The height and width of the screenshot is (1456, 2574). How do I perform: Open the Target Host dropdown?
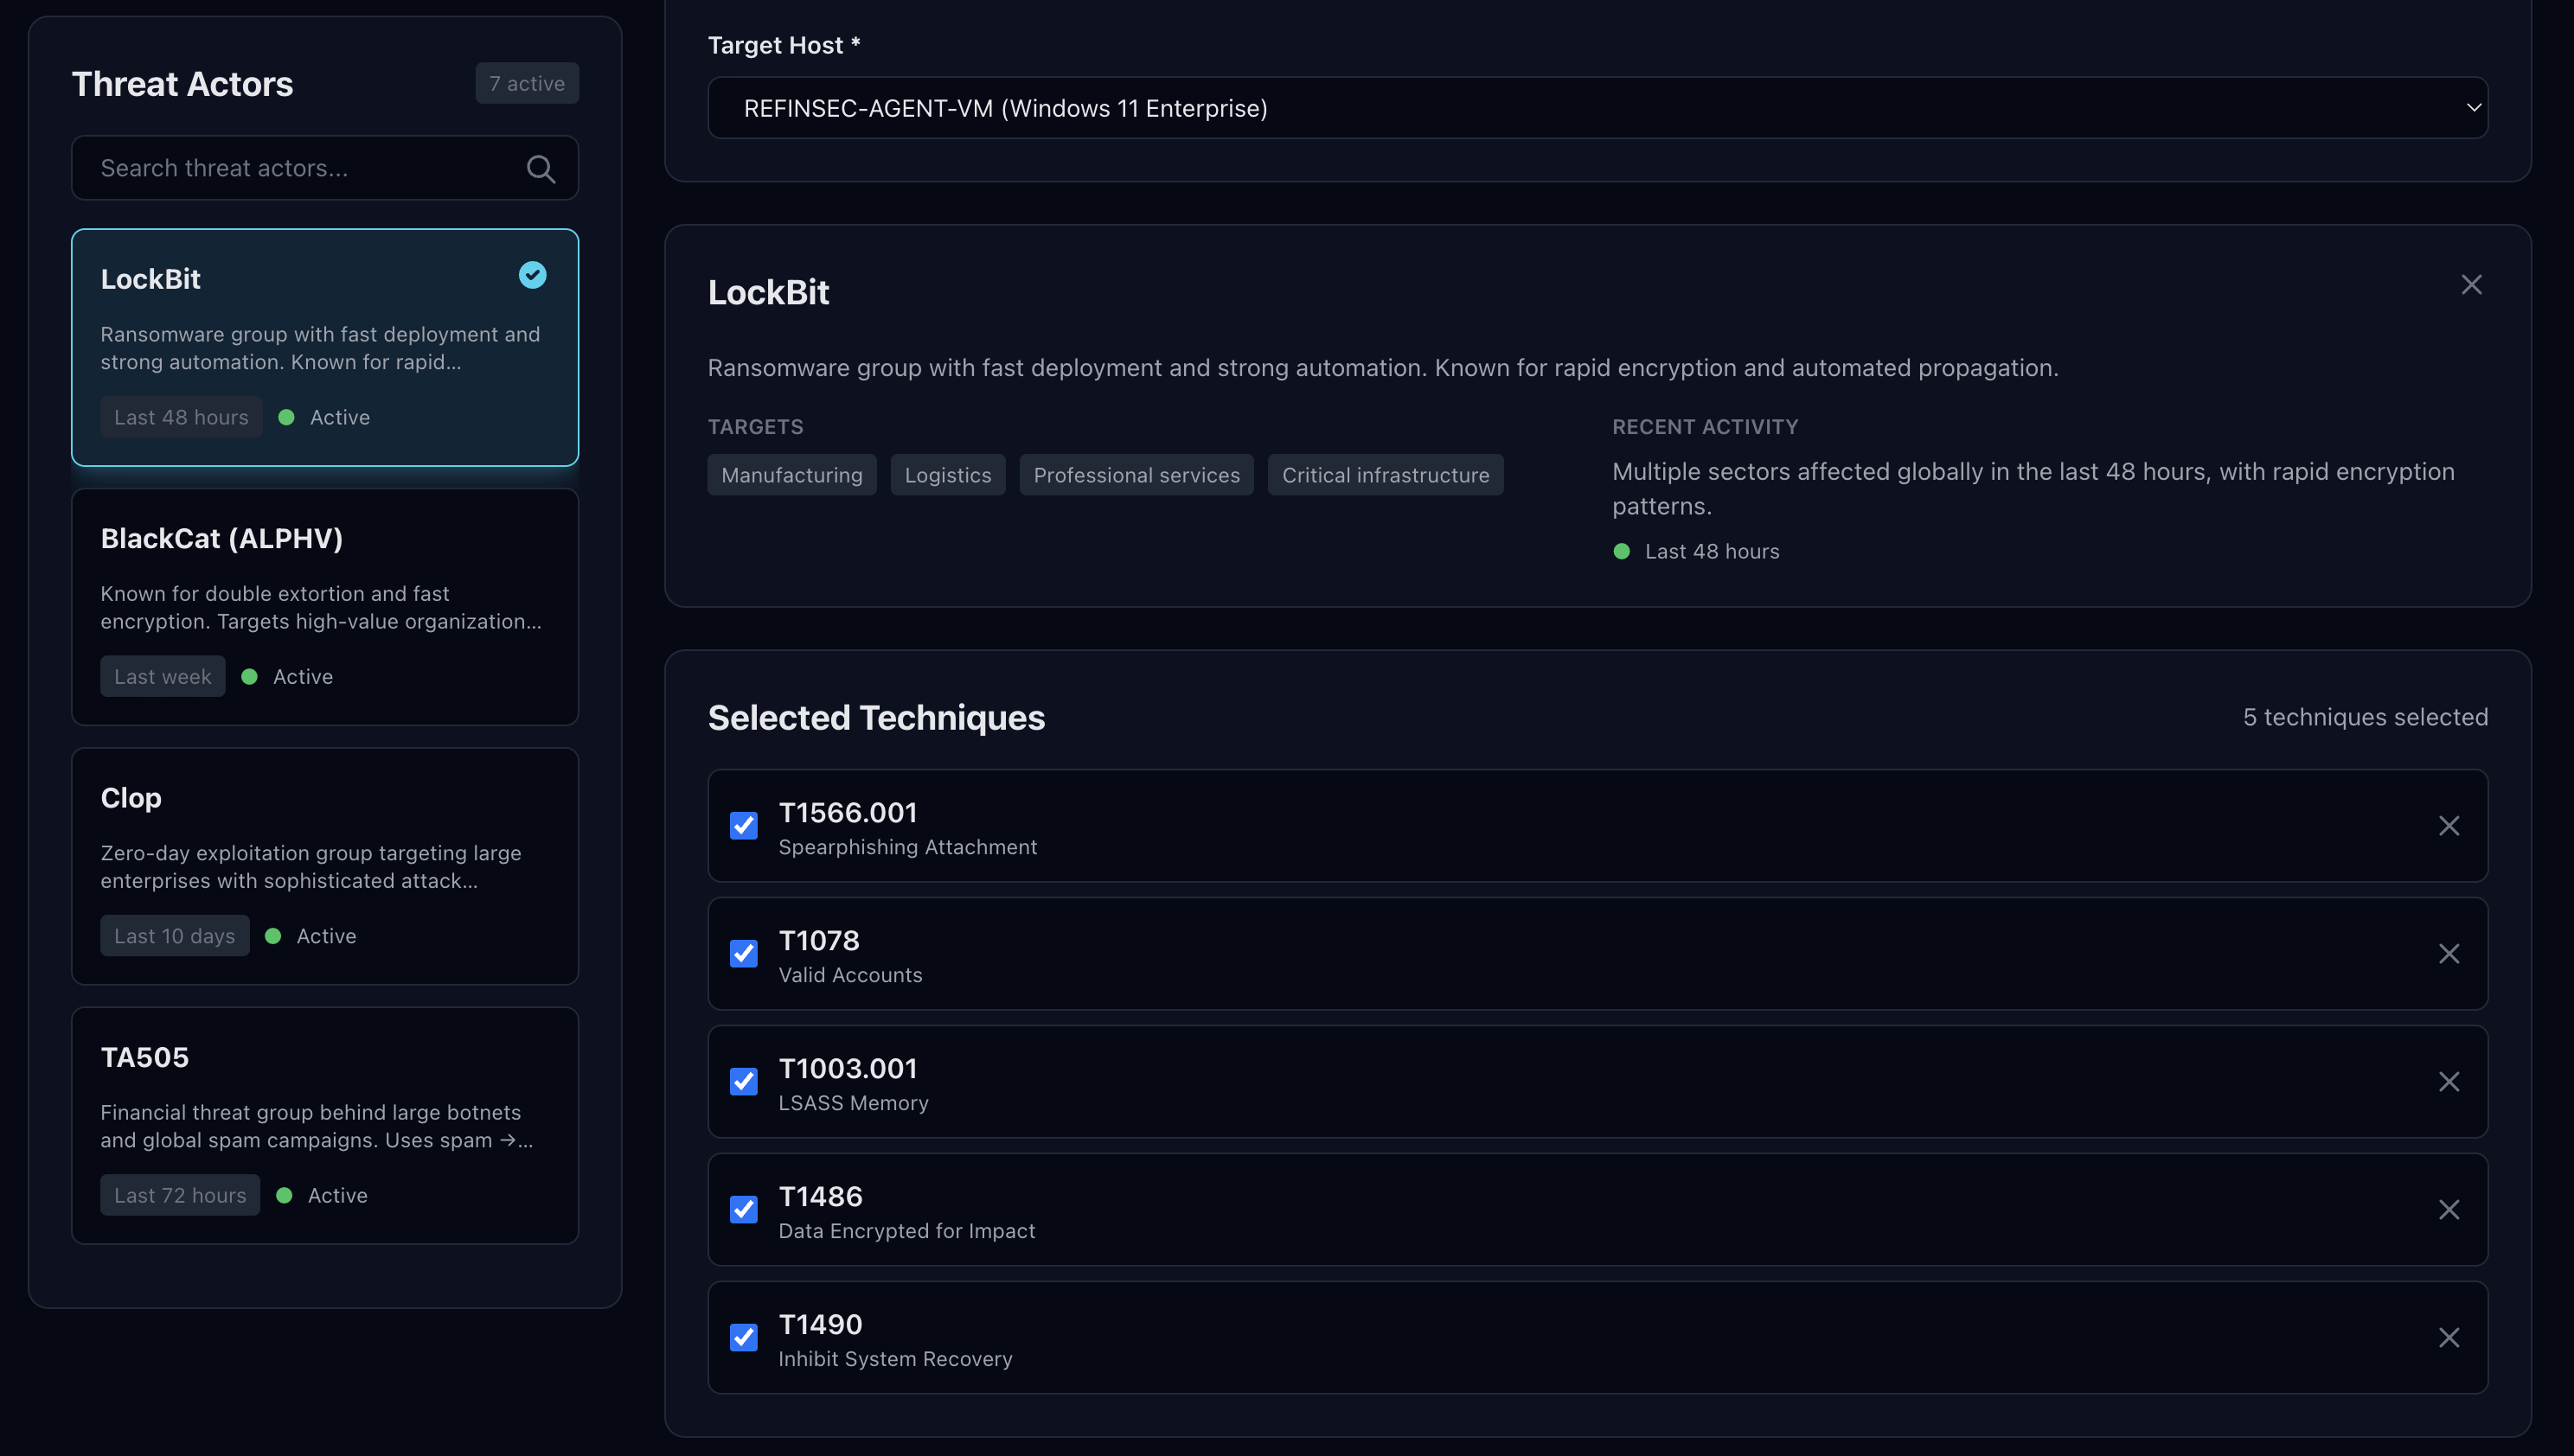pos(1598,107)
